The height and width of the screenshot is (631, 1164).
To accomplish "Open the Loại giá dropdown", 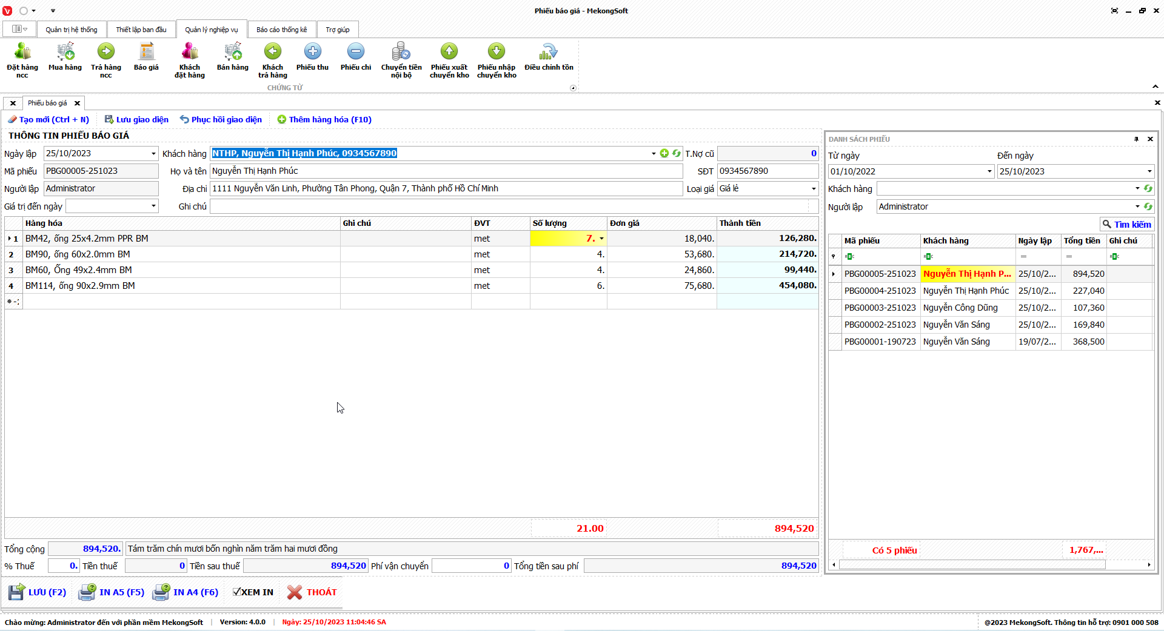I will click(813, 189).
